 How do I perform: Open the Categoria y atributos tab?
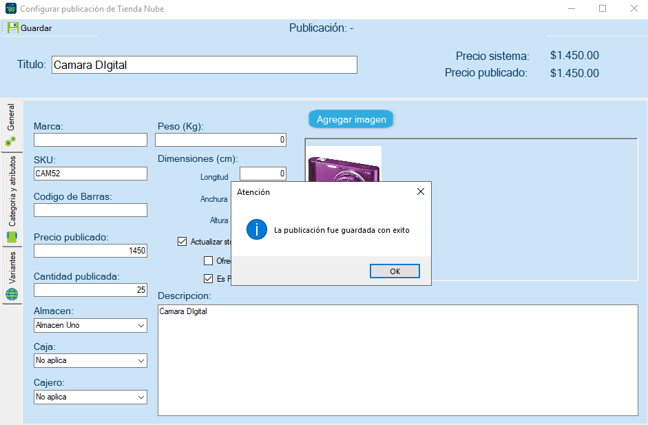click(12, 200)
